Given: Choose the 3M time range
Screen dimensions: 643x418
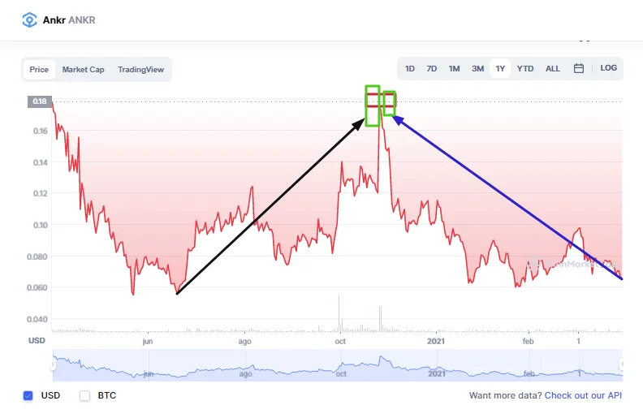Looking at the screenshot, I should click(x=477, y=68).
